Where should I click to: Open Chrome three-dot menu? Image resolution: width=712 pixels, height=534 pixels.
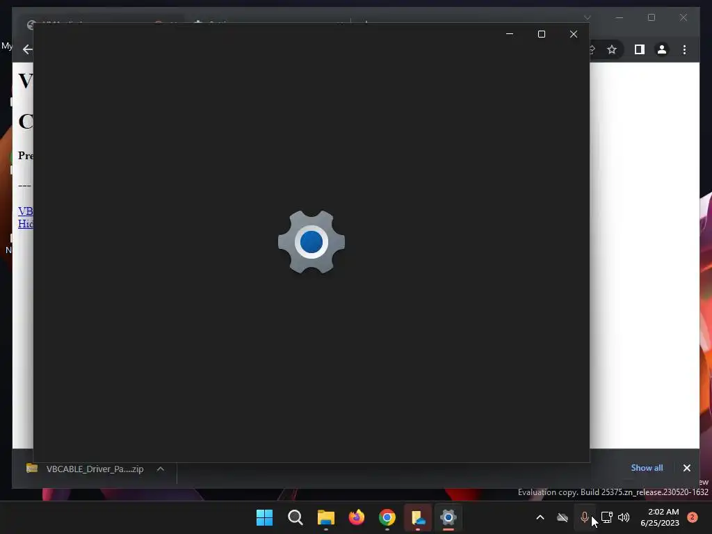(684, 49)
